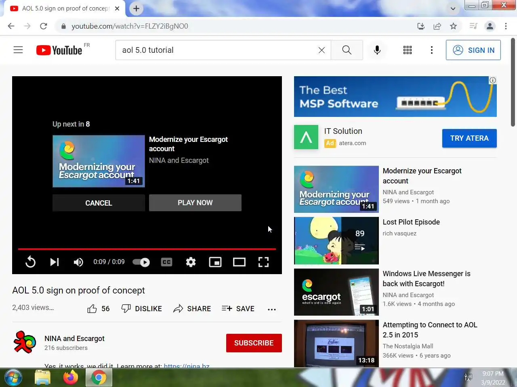Open the media control icon in Chrome

point(473,26)
